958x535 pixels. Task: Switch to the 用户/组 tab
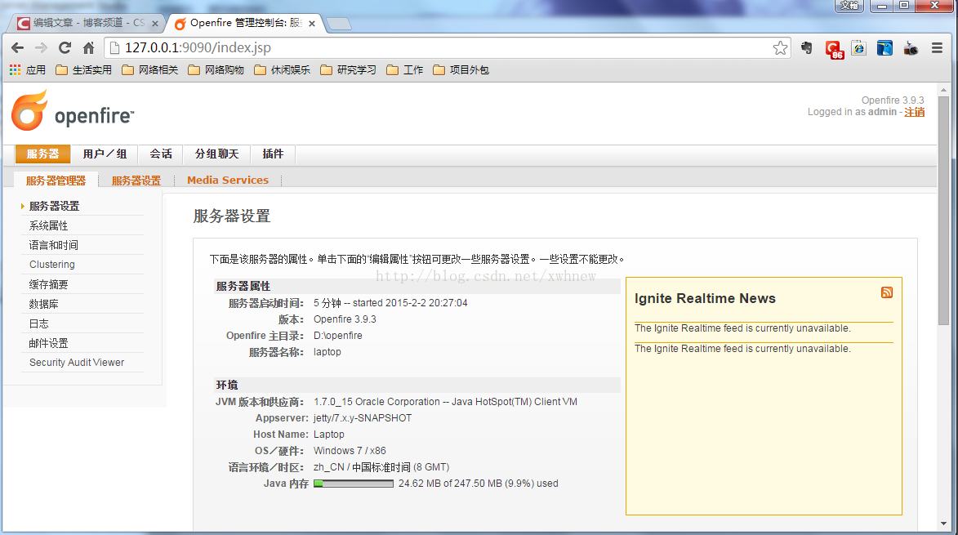pyautogui.click(x=105, y=154)
